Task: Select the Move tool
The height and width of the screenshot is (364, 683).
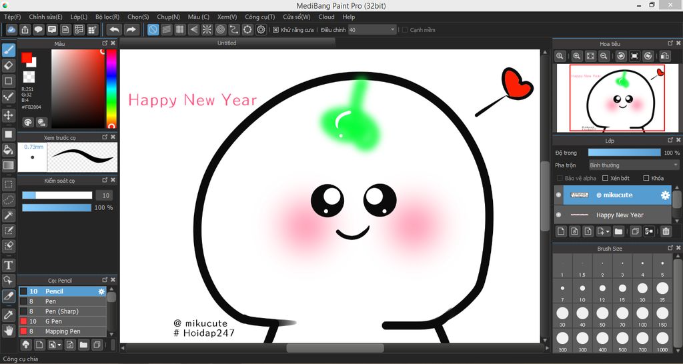Action: click(8, 115)
